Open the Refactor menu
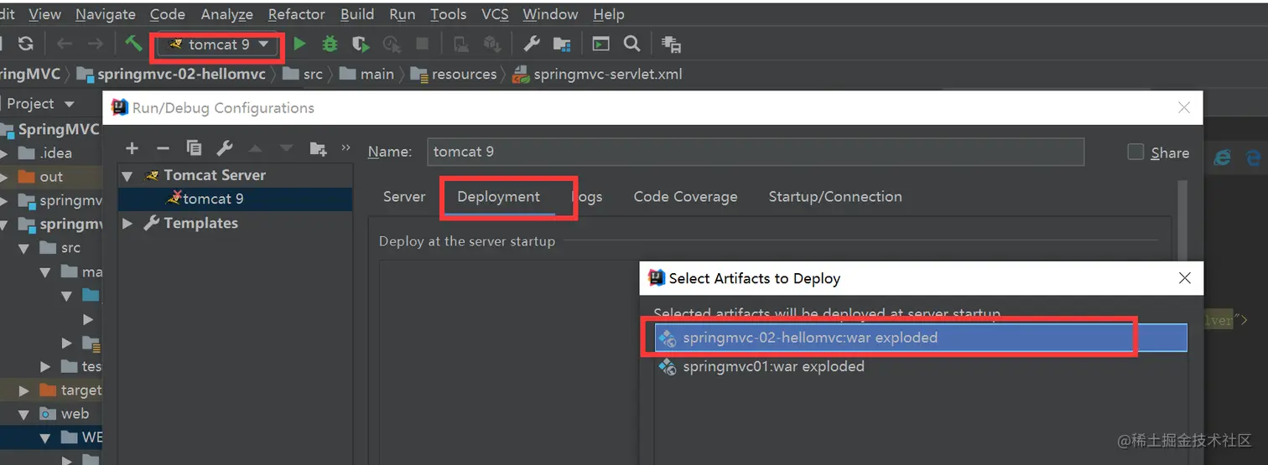This screenshot has height=465, width=1268. tap(296, 14)
